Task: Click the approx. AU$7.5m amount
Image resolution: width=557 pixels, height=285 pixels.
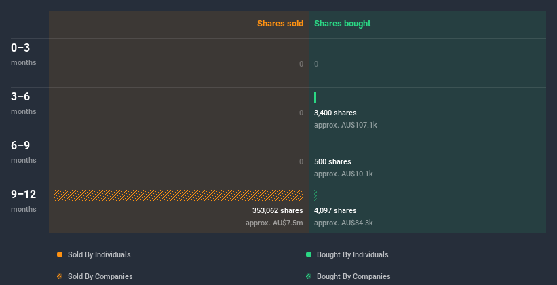Action: (x=274, y=223)
